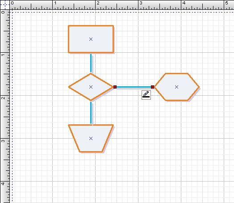Select the vertical connector between rectangle and diamond
Image resolution: width=234 pixels, height=203 pixels.
pos(91,63)
